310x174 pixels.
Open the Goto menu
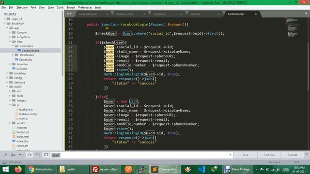(51, 8)
